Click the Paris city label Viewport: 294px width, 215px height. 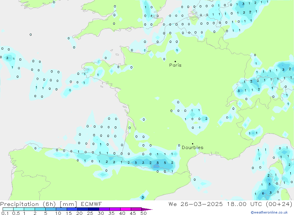(x=175, y=65)
